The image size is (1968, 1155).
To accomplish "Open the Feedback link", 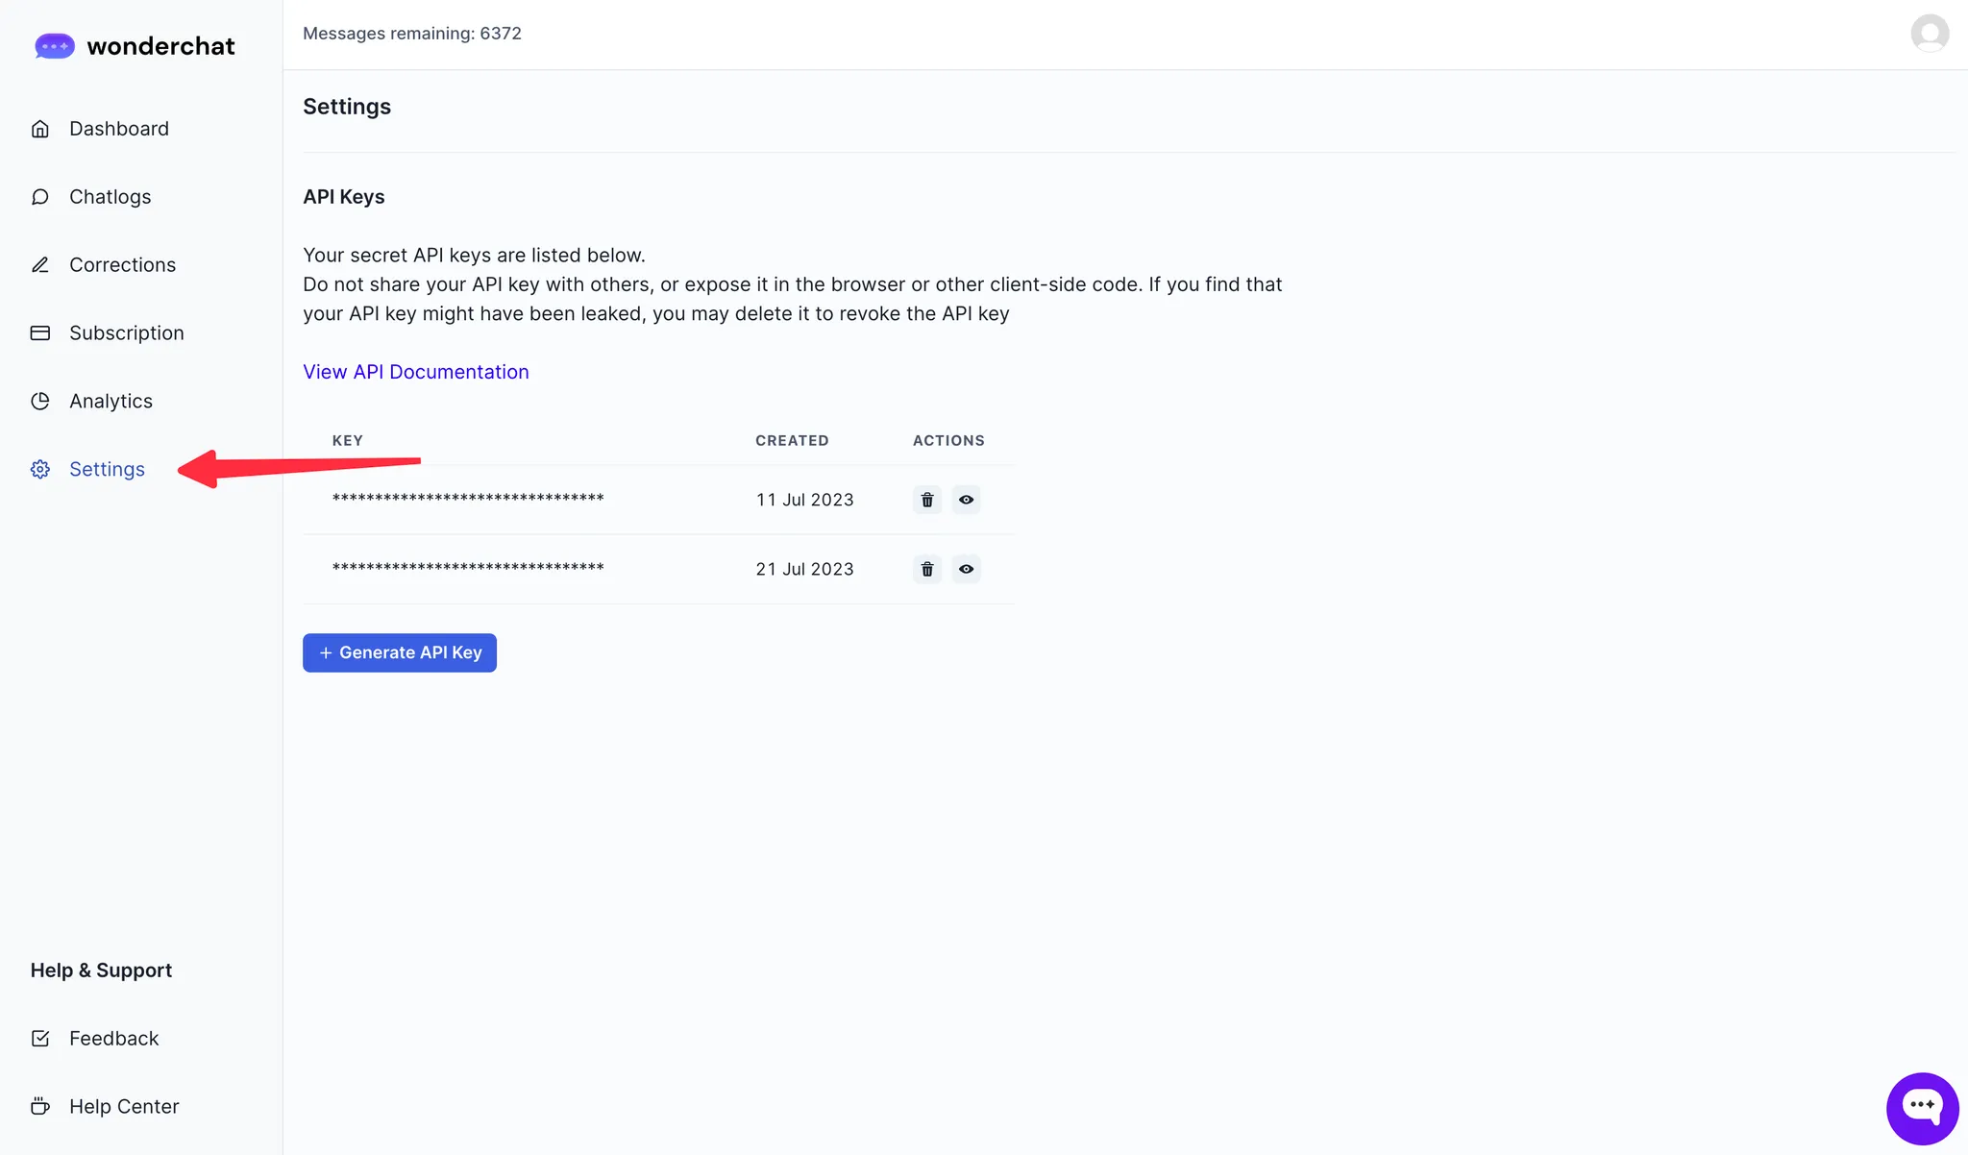I will tap(113, 1039).
